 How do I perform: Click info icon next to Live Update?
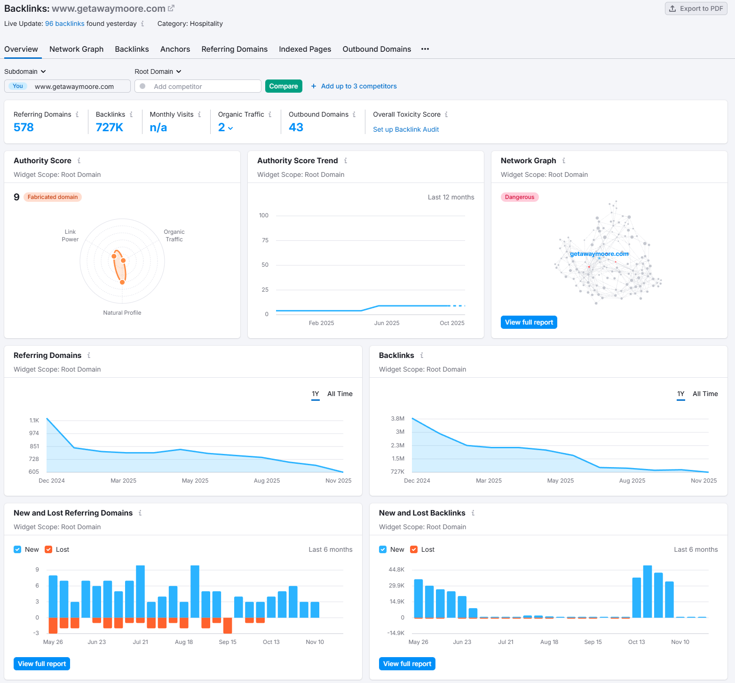[142, 24]
